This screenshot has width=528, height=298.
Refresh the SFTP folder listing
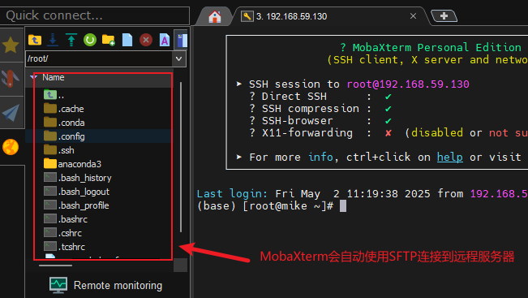[x=90, y=40]
